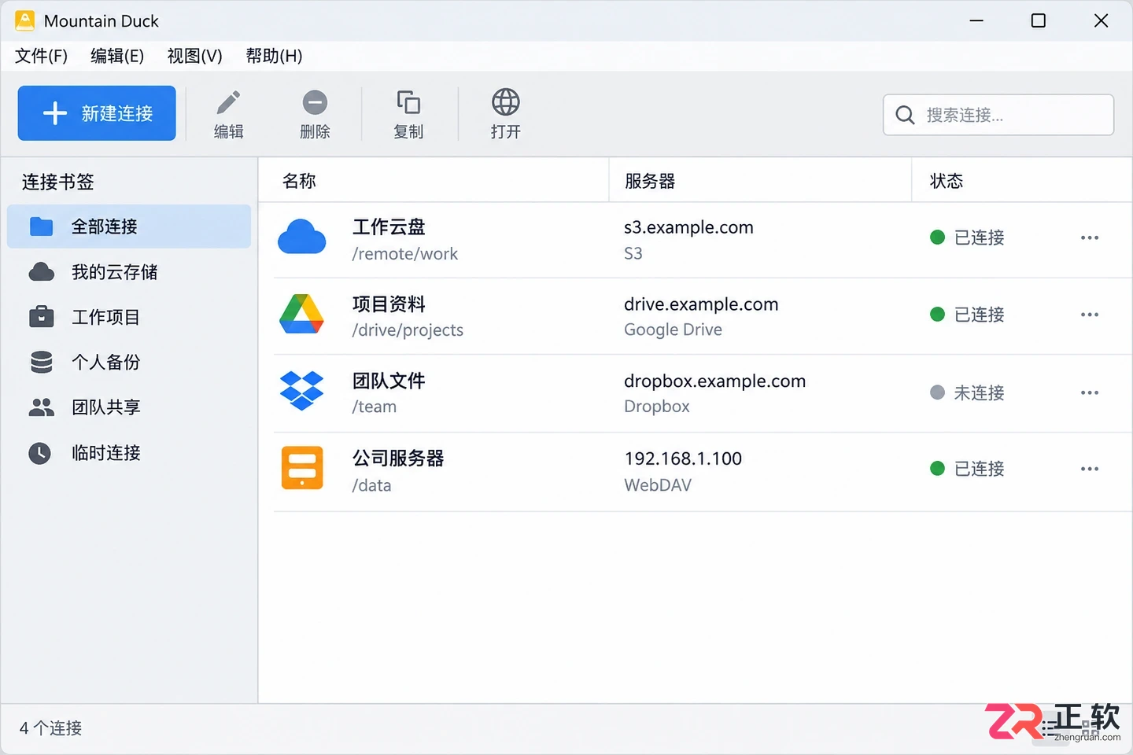The image size is (1133, 755).
Task: Click the 工作云盘 connection name
Action: coord(389,227)
